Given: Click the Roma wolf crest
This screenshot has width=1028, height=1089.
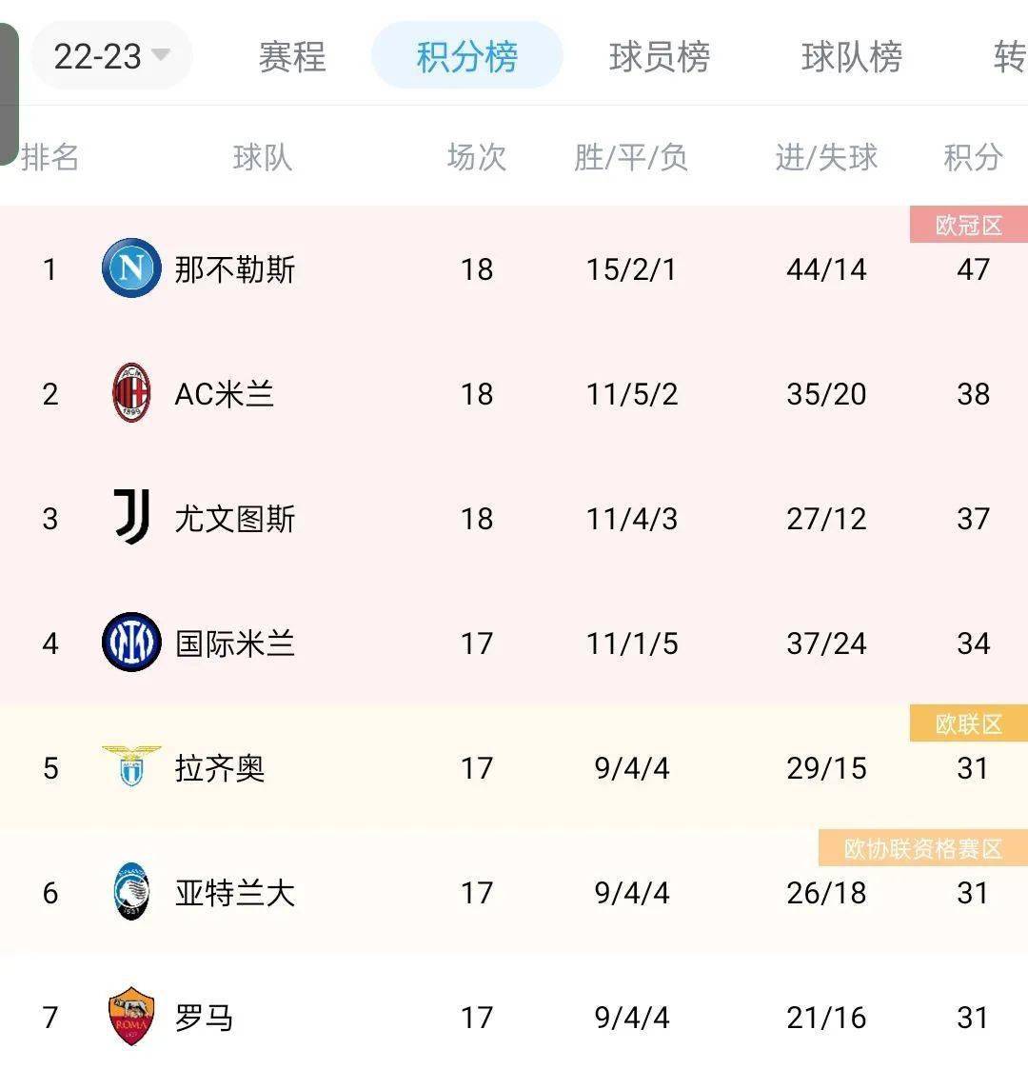Looking at the screenshot, I should (131, 1017).
